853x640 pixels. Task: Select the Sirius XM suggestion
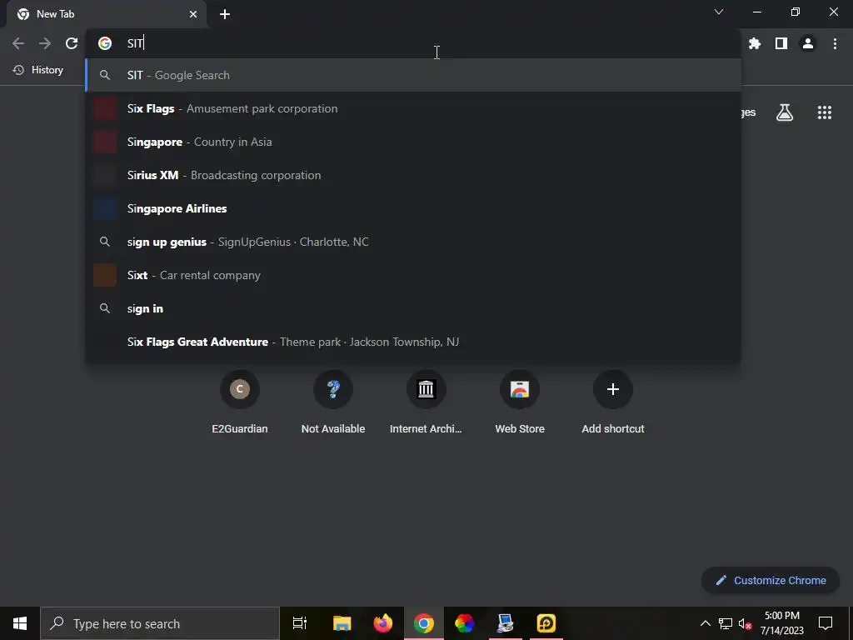pos(413,175)
